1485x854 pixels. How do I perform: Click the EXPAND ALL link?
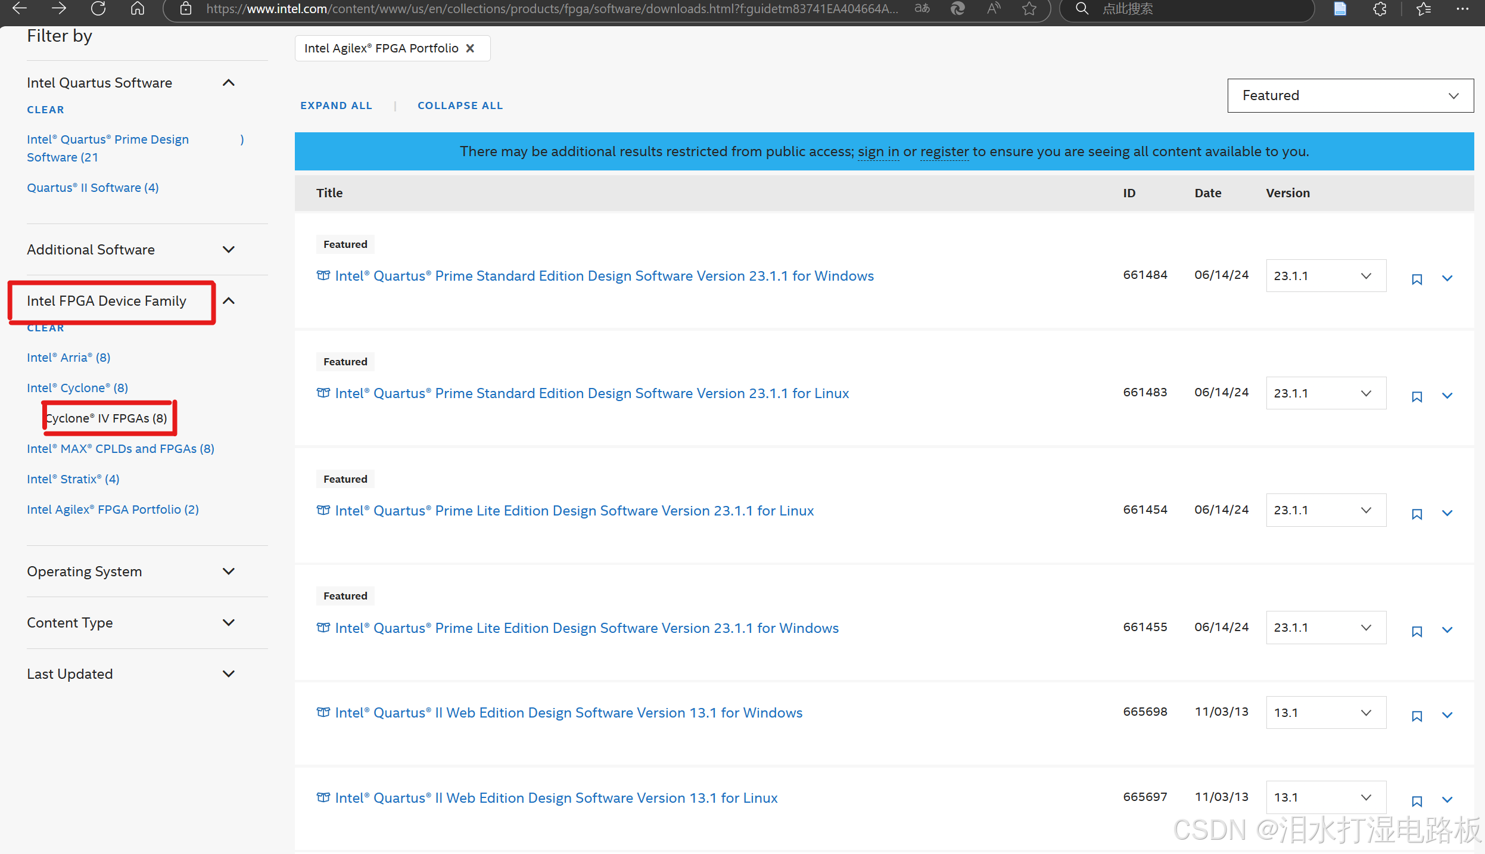[336, 105]
